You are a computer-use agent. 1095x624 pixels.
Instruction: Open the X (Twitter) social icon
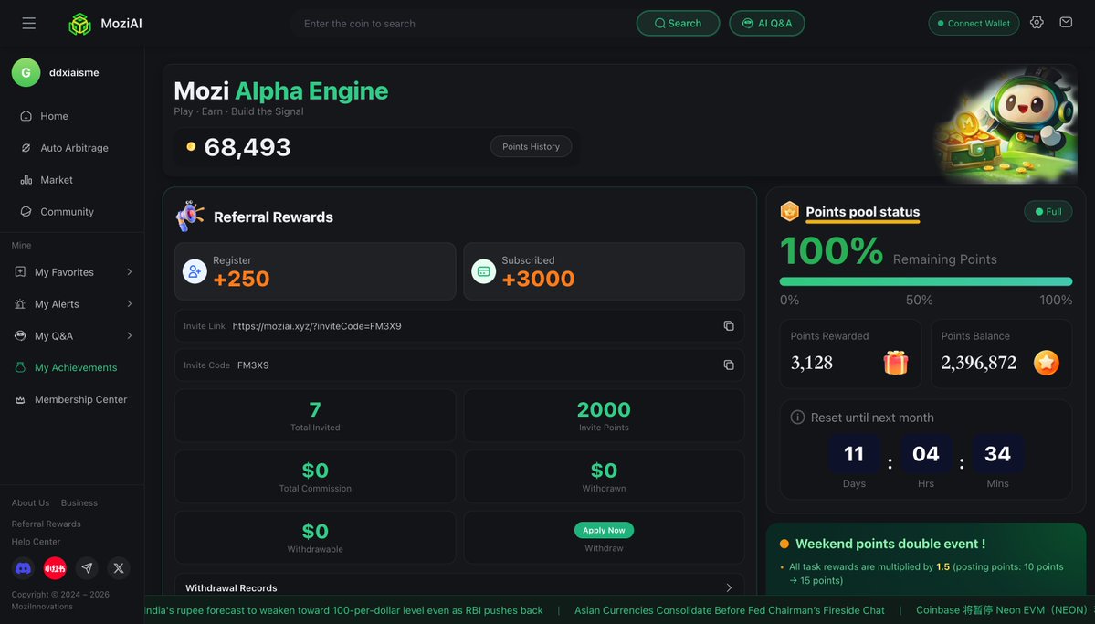click(x=119, y=568)
